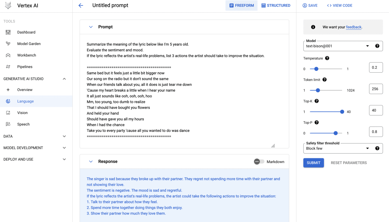Screen dimensions: 389x222
Task: Collapse the Prompt panel chevron
Action: coord(91,27)
